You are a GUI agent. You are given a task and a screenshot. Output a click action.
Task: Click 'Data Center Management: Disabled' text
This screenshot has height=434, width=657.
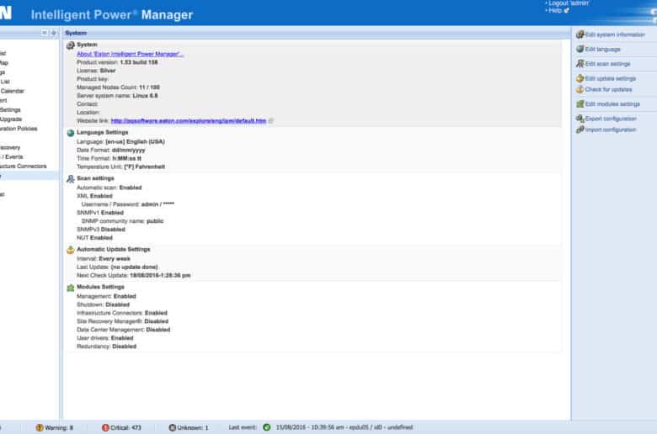coord(124,330)
